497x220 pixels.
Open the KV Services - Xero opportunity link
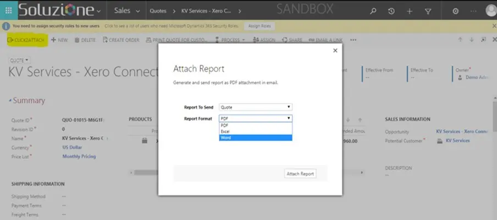pyautogui.click(x=462, y=131)
